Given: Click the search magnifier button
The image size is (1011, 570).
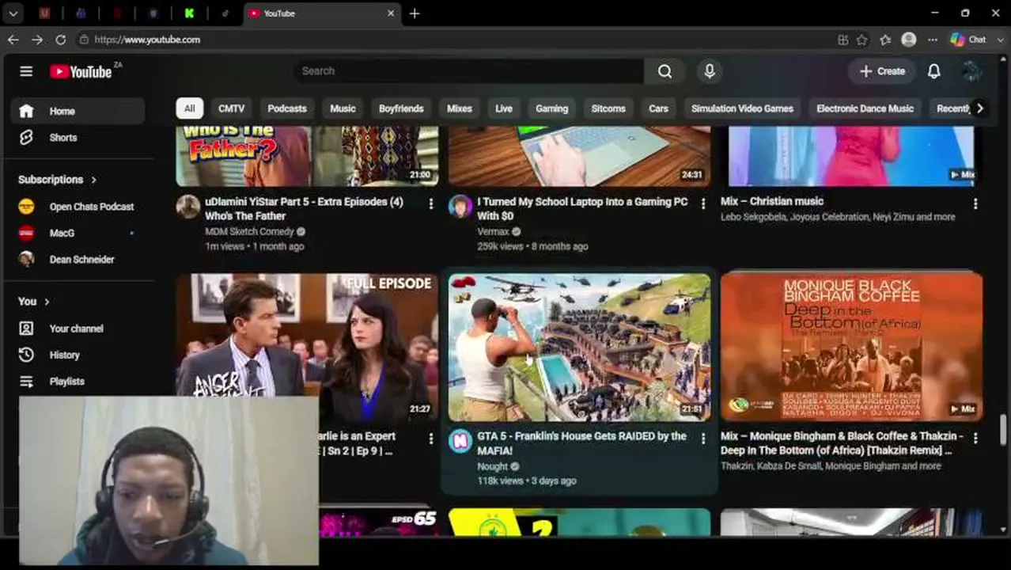Looking at the screenshot, I should 665,71.
